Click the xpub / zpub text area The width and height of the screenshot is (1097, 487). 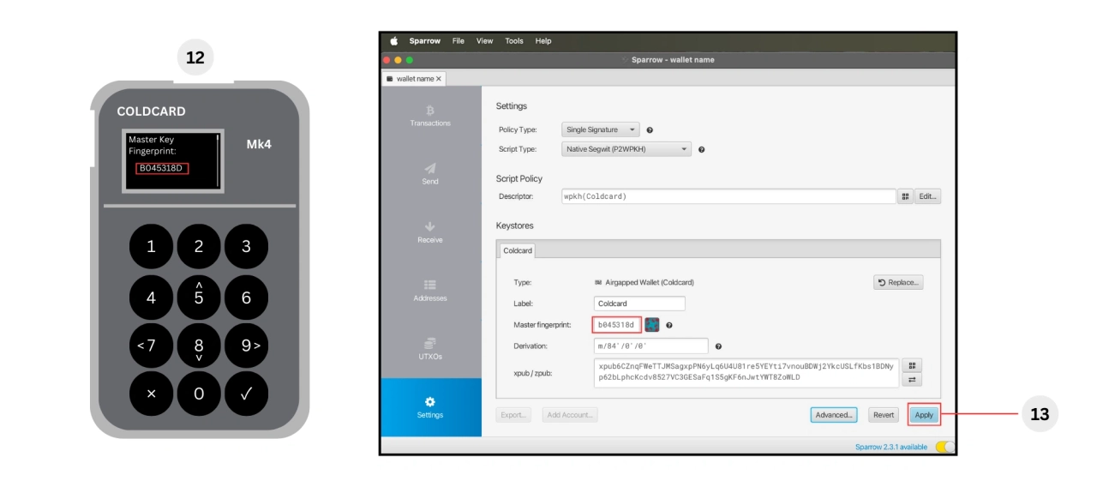[x=746, y=372]
